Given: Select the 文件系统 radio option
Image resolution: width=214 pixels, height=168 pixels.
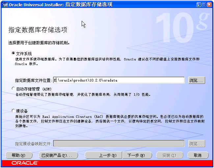Looking at the screenshot, I should pos(13,53).
